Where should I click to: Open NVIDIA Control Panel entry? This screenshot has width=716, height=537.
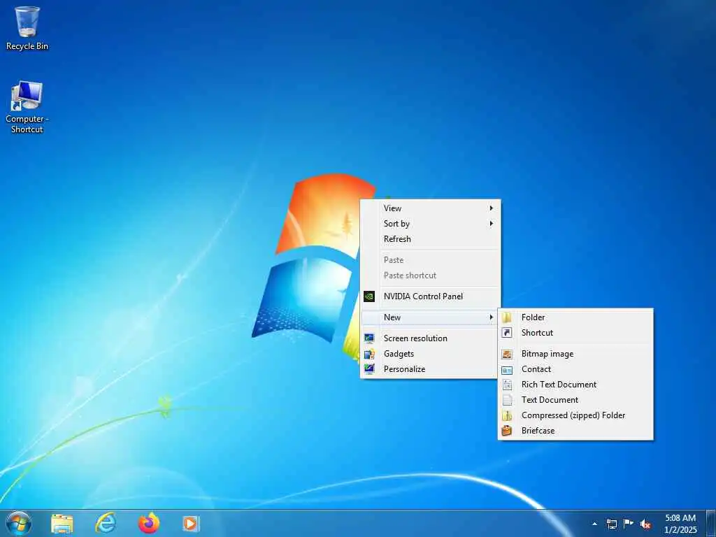[430, 296]
